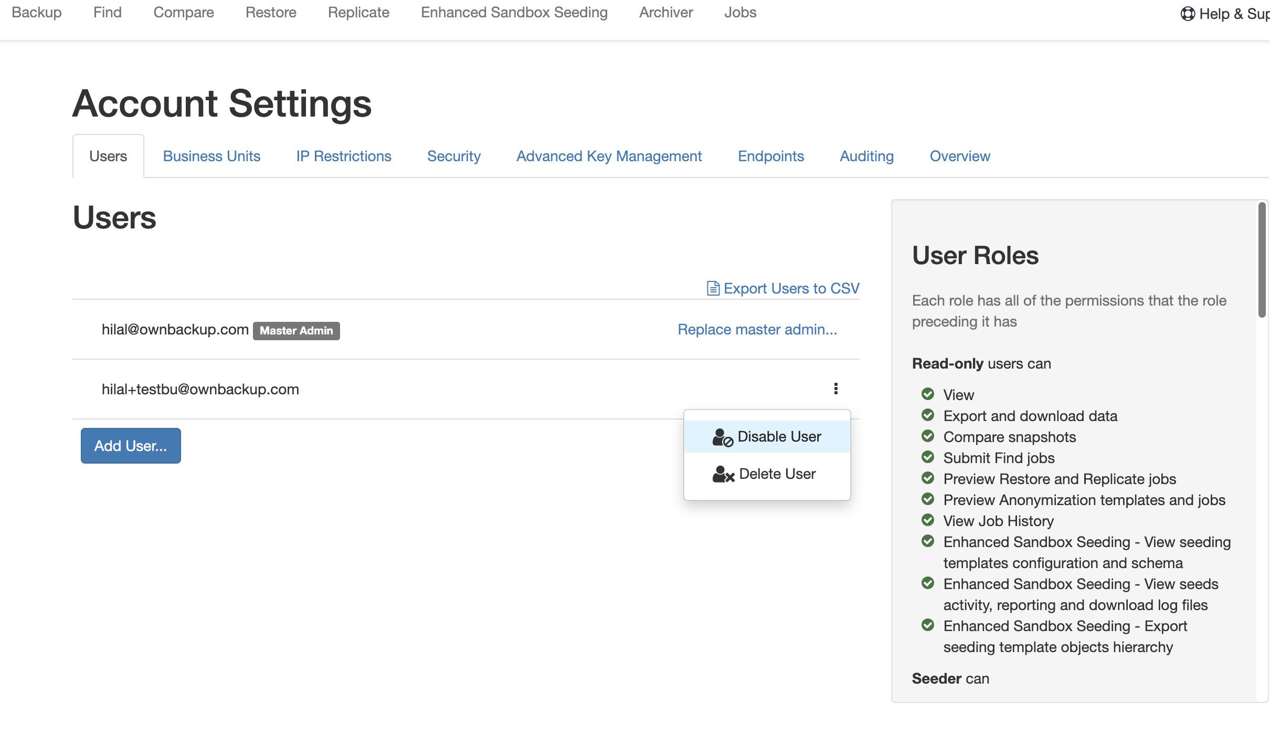Open three-dot menu for hilal+testbu user
Image resolution: width=1270 pixels, height=734 pixels.
(835, 389)
